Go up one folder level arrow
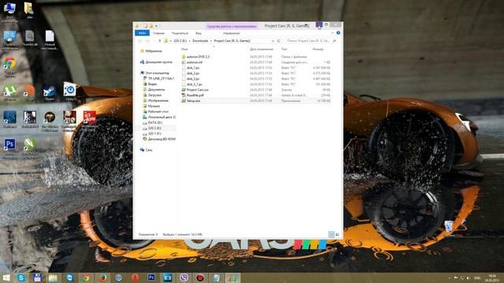Screen dimensions: 504x283 pyautogui.click(x=159, y=41)
